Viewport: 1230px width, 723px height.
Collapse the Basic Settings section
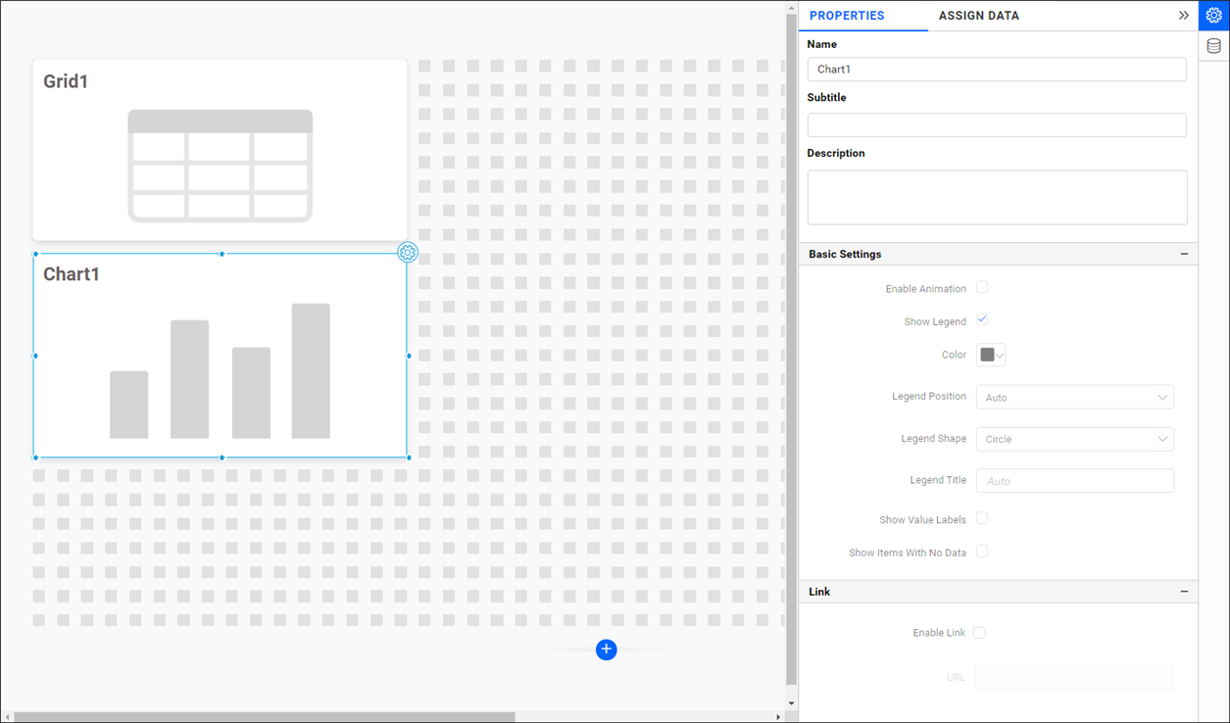[x=1184, y=254]
